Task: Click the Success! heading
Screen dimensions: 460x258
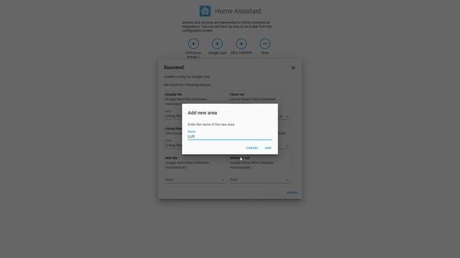Action: (x=174, y=67)
